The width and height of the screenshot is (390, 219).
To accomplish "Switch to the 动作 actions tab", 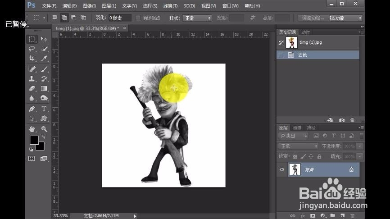I will (306, 32).
